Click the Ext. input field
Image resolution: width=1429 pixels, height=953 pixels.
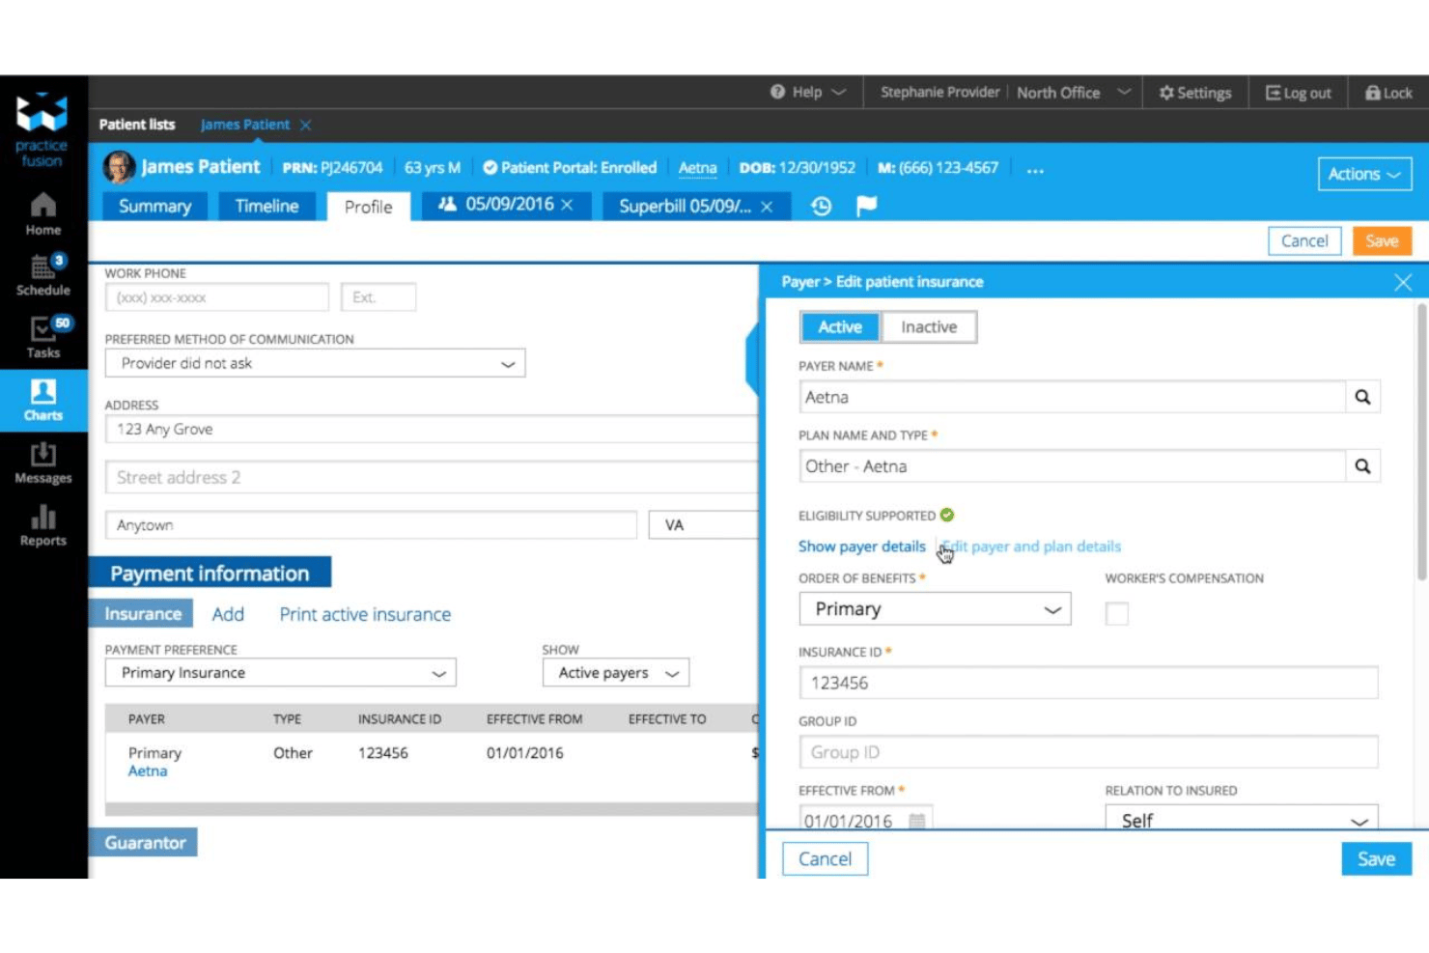pos(378,297)
